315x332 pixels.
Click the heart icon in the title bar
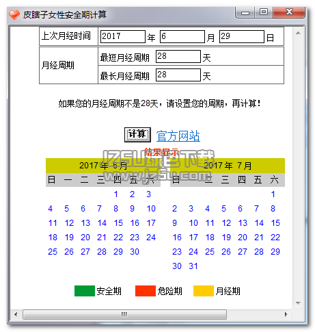pyautogui.click(x=14, y=15)
